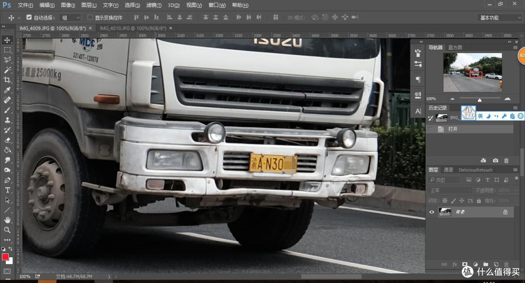
Task: Open the 滤镜 menu
Action: tap(154, 5)
